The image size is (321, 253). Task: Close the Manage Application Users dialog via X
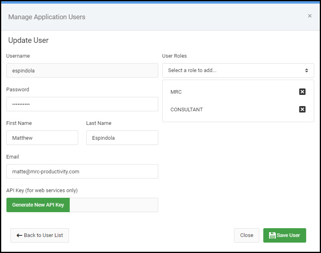pyautogui.click(x=310, y=16)
